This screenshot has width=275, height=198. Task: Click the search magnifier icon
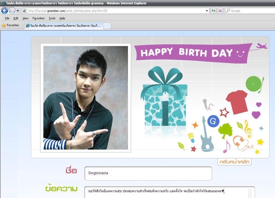[x=228, y=11]
